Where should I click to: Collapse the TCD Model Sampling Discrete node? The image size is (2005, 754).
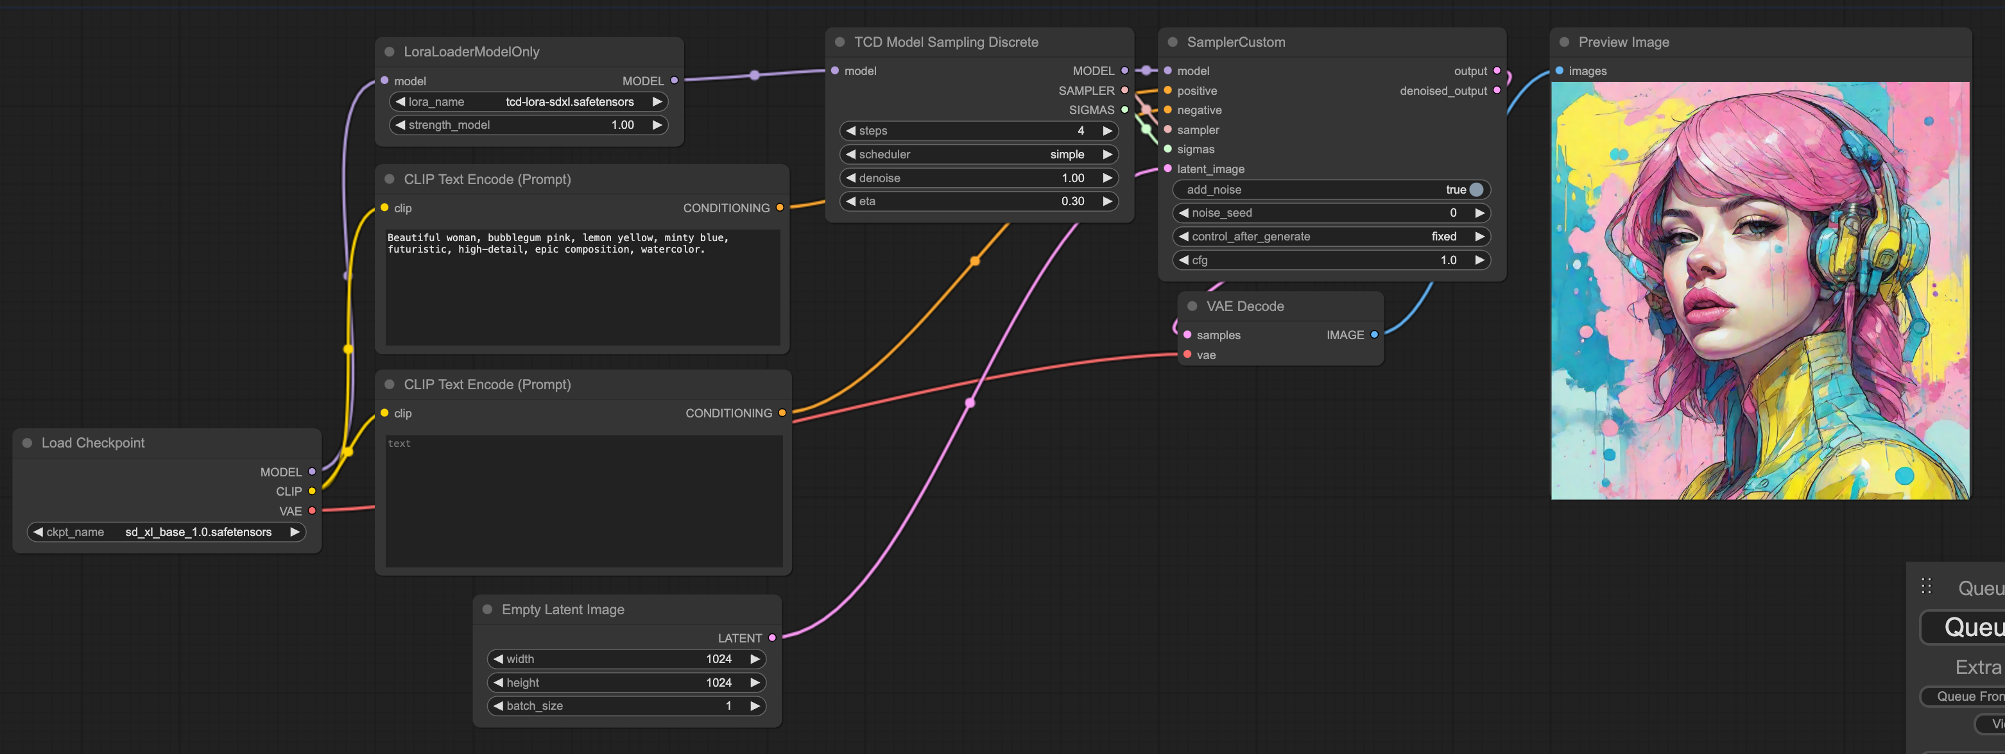(840, 42)
